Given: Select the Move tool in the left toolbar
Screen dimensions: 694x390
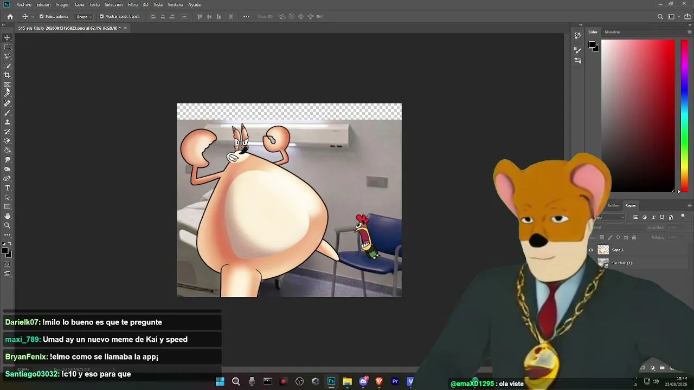Looking at the screenshot, I should [8, 37].
